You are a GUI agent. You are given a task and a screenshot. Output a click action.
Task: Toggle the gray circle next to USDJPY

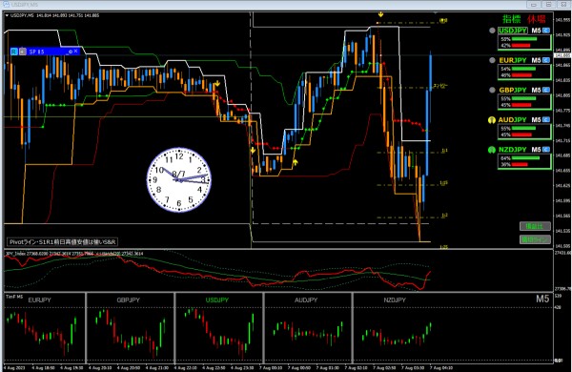point(492,31)
